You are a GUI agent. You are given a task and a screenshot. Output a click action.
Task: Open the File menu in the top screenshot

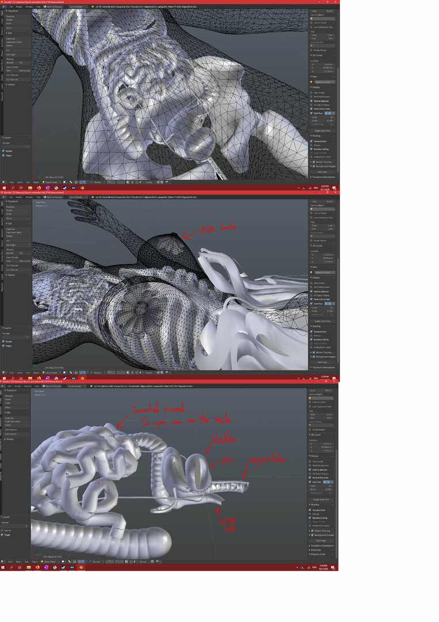coord(11,7)
